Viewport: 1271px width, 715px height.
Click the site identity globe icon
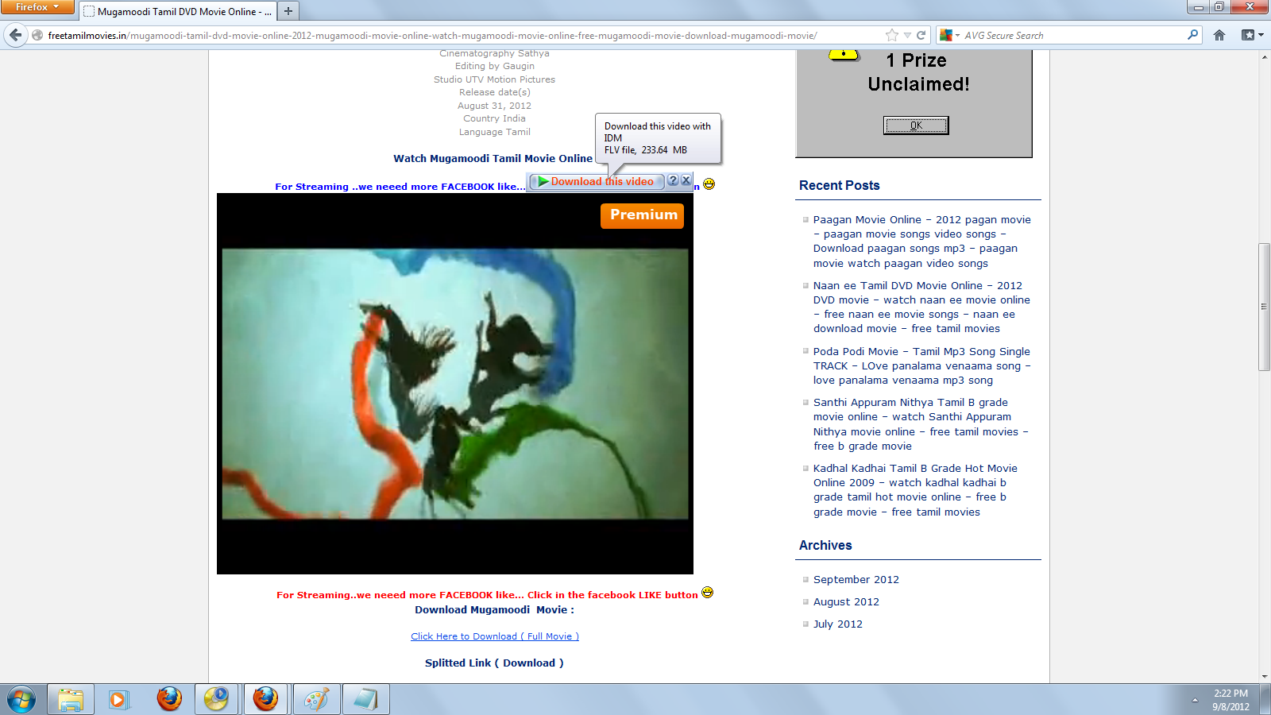click(x=37, y=35)
